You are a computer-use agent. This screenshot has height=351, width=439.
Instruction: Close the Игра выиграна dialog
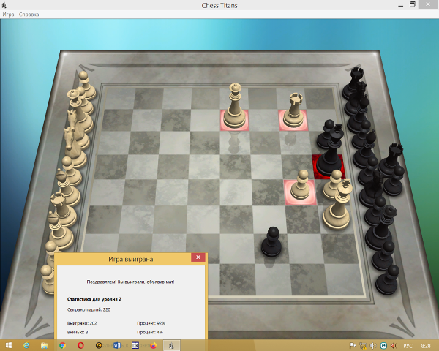click(x=197, y=257)
